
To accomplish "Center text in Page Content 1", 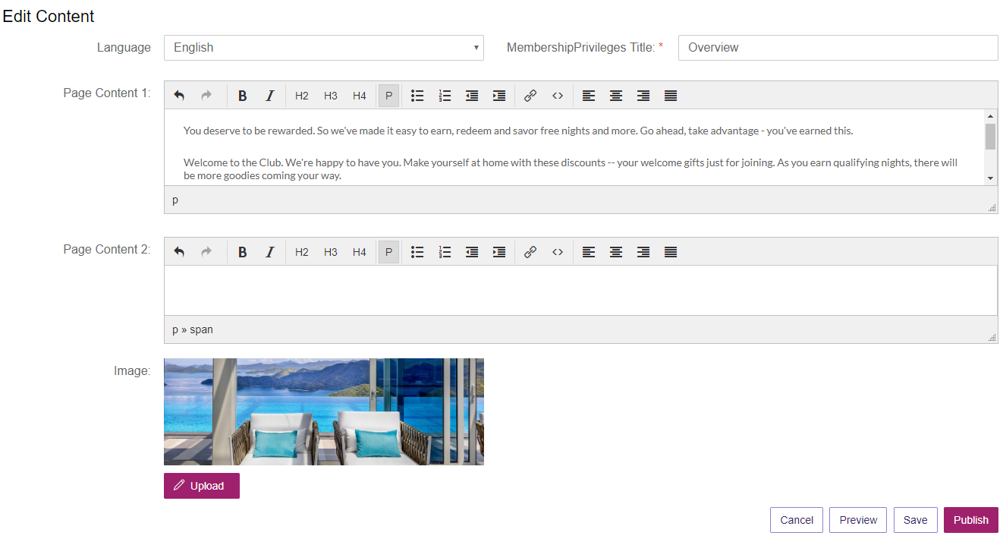I will point(616,96).
